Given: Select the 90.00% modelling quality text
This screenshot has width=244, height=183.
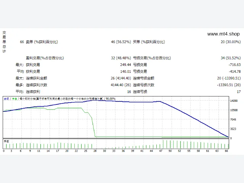Looking at the screenshot, I should pos(111,99).
